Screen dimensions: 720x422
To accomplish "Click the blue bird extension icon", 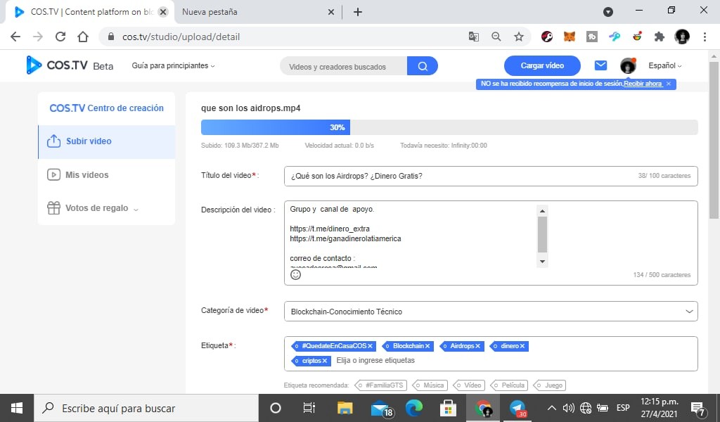I will (x=615, y=37).
